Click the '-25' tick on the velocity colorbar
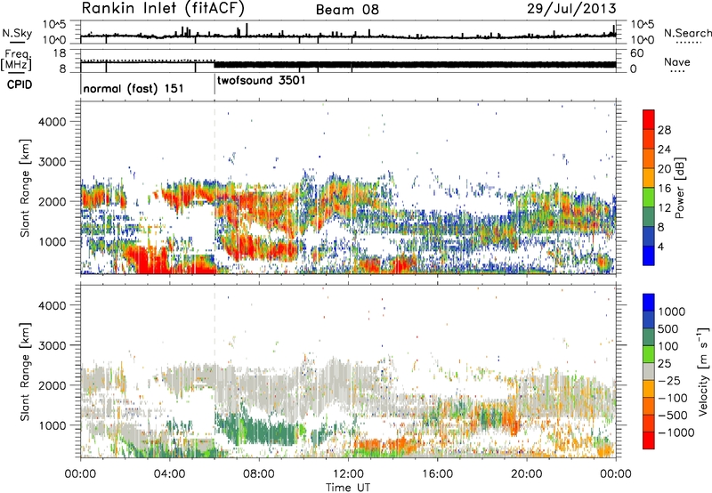Screen dimensions: 712x493 pyautogui.click(x=669, y=380)
